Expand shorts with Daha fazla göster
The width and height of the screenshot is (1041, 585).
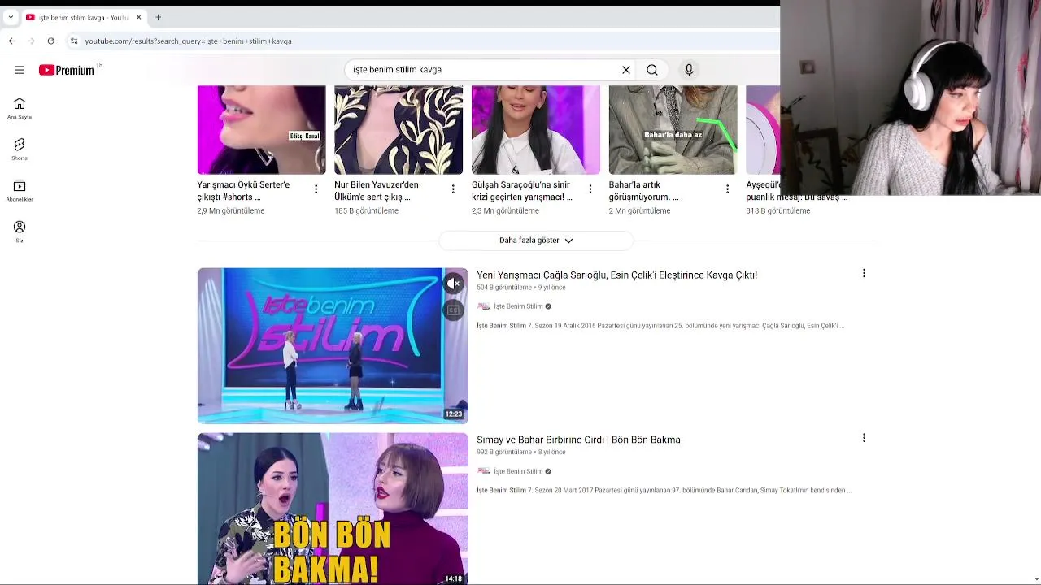536,240
